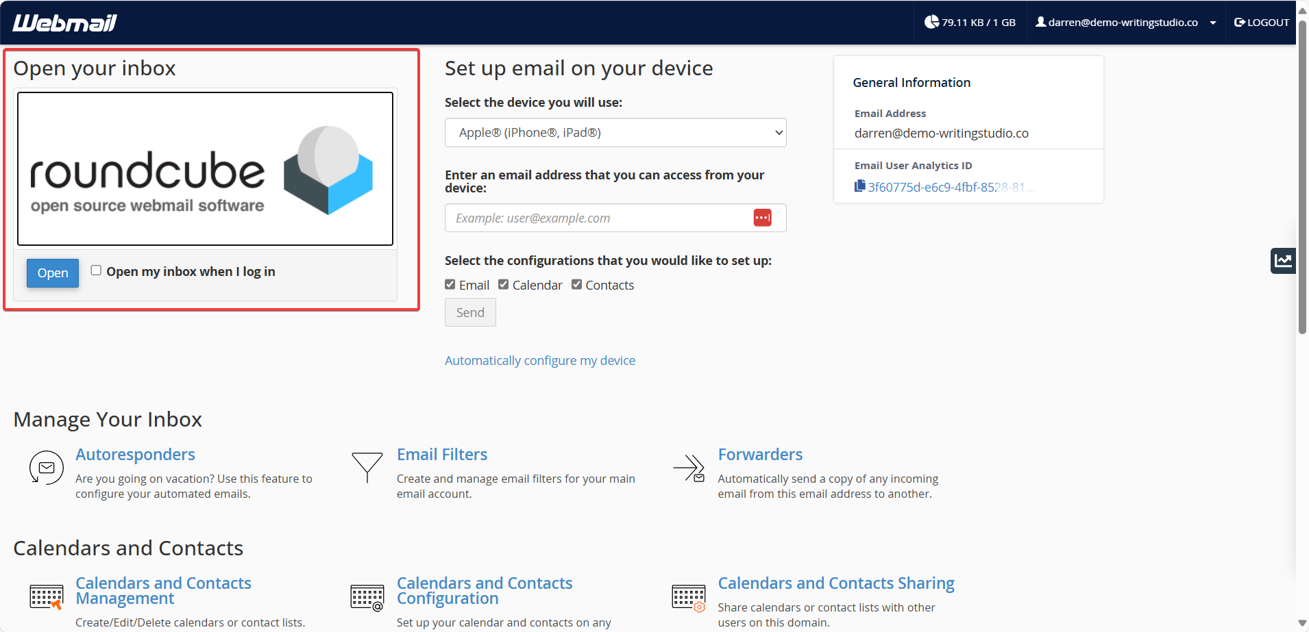
Task: Click the email address input field
Action: coord(615,218)
